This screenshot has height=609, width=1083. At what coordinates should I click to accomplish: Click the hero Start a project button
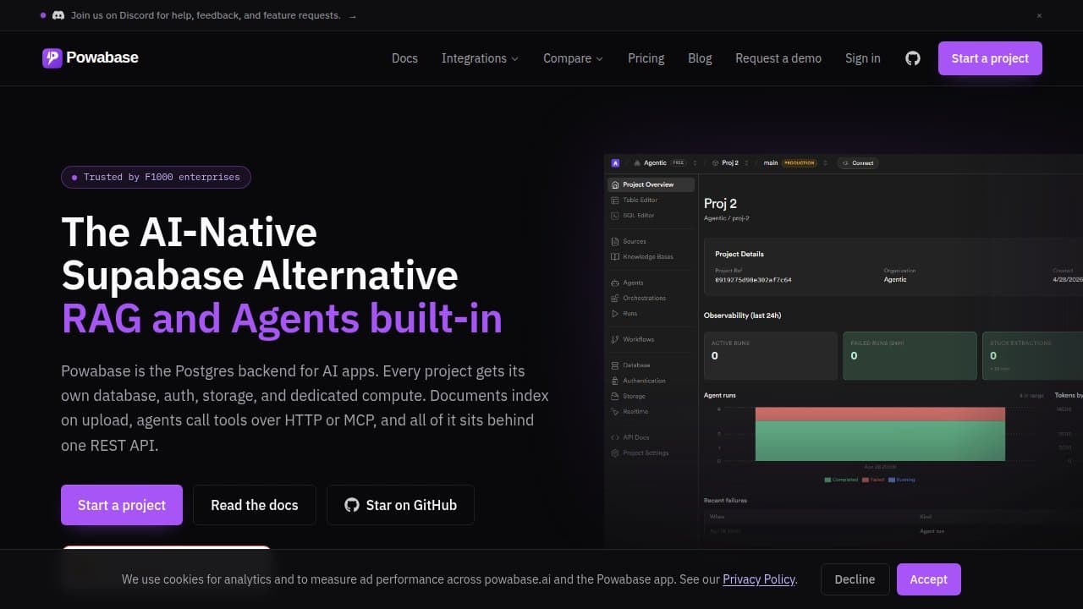pyautogui.click(x=122, y=505)
